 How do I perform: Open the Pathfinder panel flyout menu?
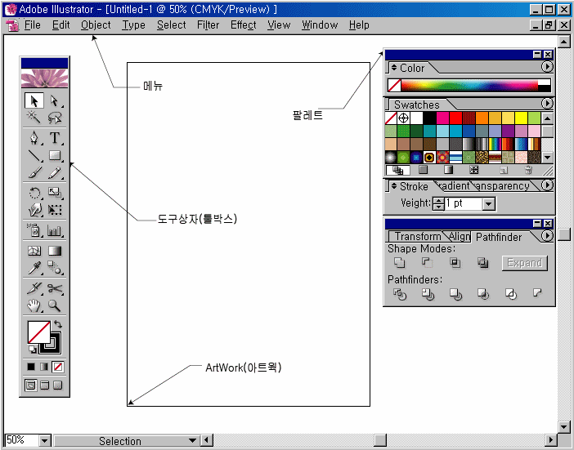pyautogui.click(x=547, y=235)
